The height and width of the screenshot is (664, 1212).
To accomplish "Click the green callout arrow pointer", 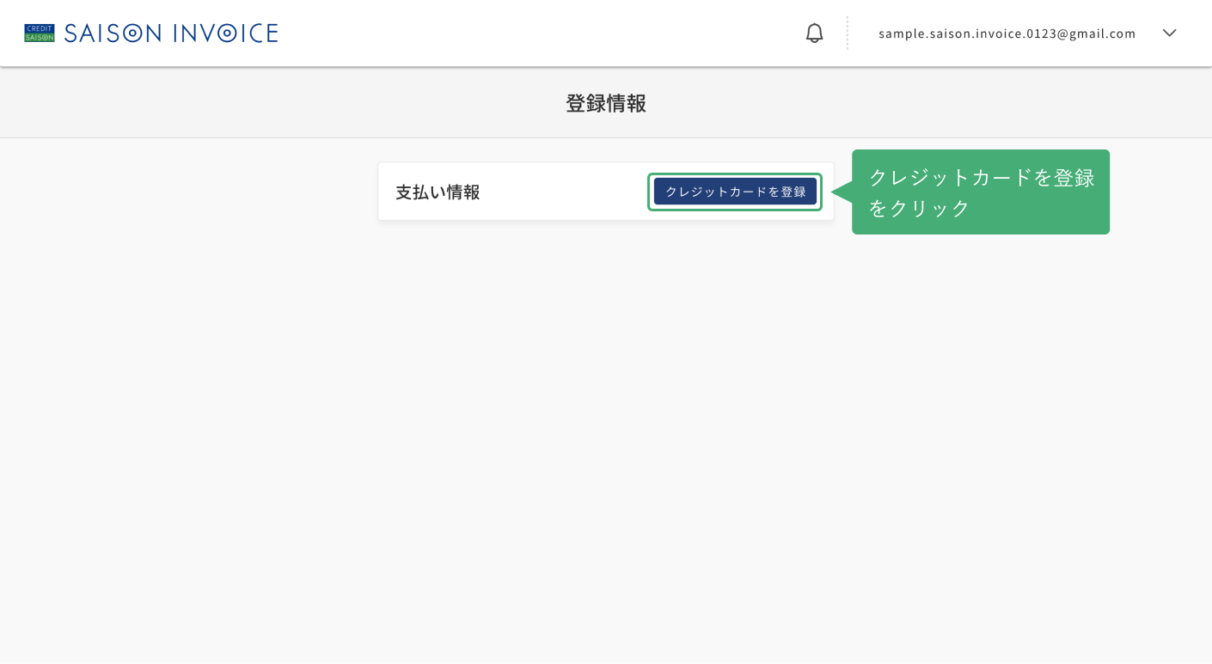I will [x=842, y=192].
